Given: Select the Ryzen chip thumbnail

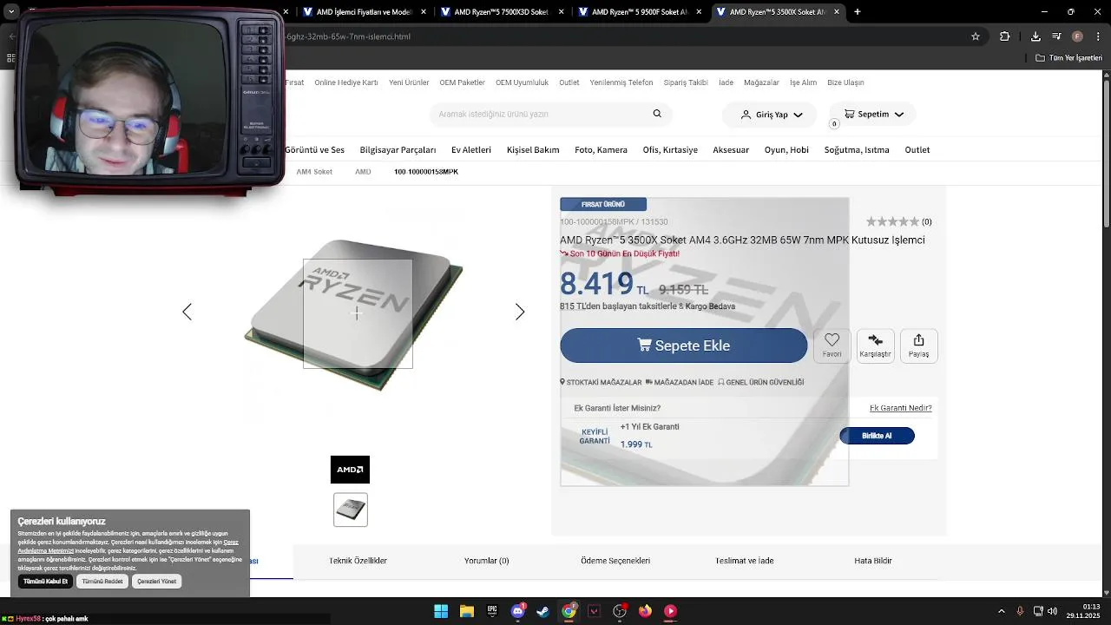Looking at the screenshot, I should pyautogui.click(x=351, y=510).
